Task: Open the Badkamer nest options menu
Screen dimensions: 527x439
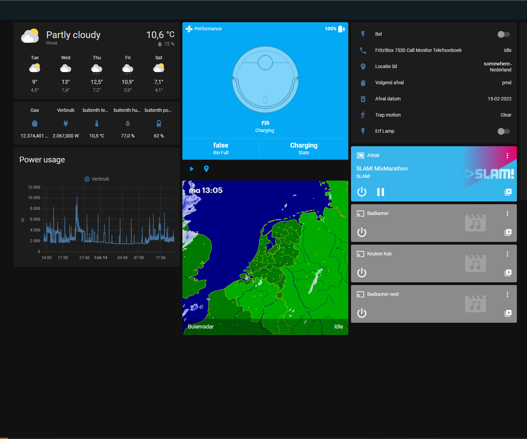Action: (x=507, y=294)
